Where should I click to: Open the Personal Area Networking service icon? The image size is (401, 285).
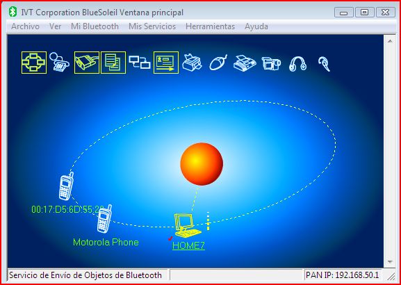(x=34, y=63)
